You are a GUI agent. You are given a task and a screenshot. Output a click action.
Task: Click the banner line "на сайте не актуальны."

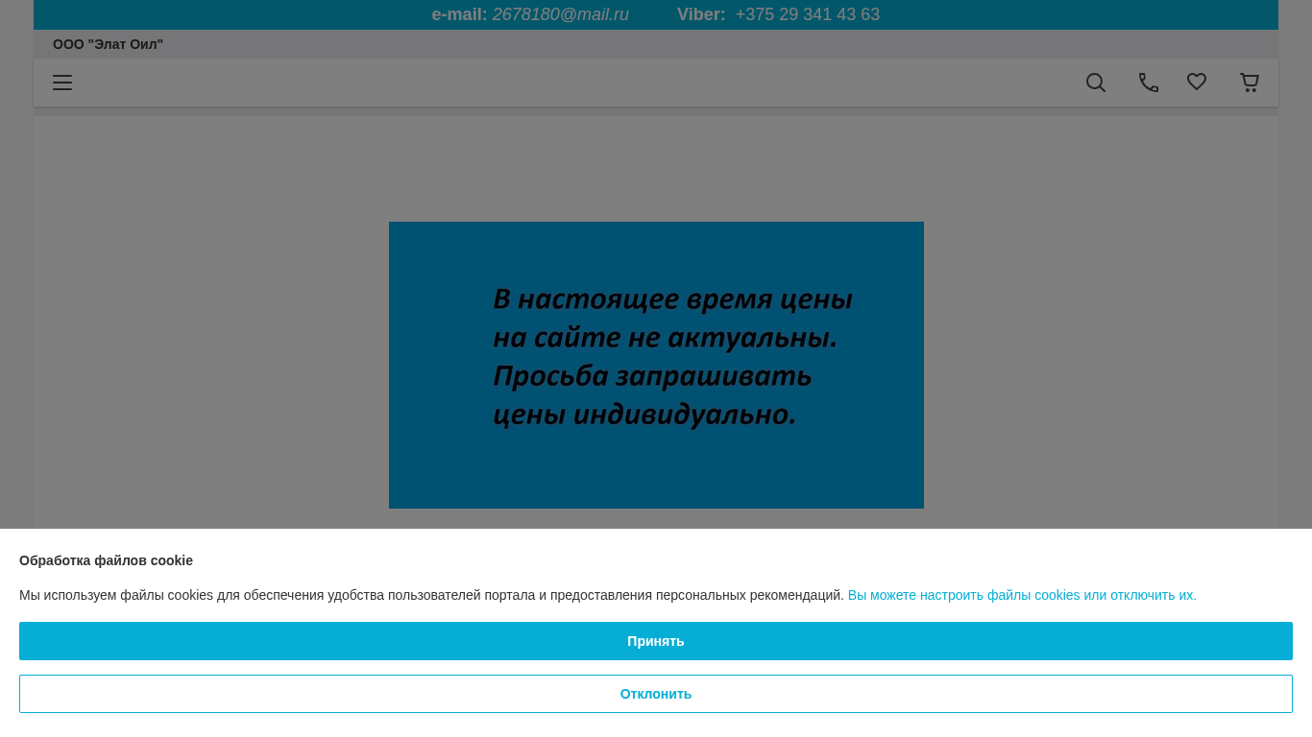[x=665, y=338]
